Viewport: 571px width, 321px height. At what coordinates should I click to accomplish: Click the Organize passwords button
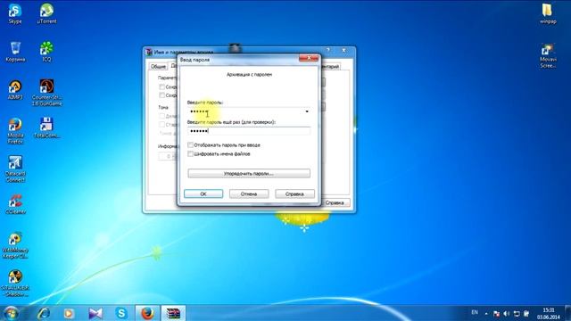(x=249, y=174)
